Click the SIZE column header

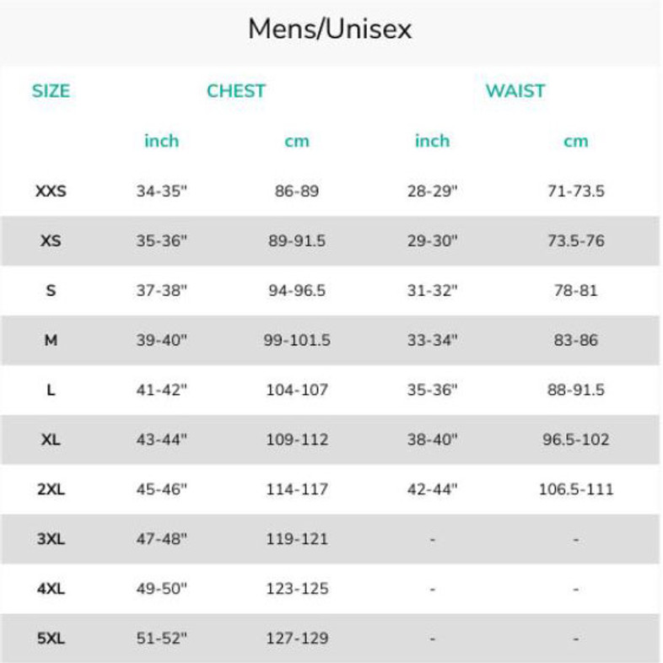coord(51,91)
